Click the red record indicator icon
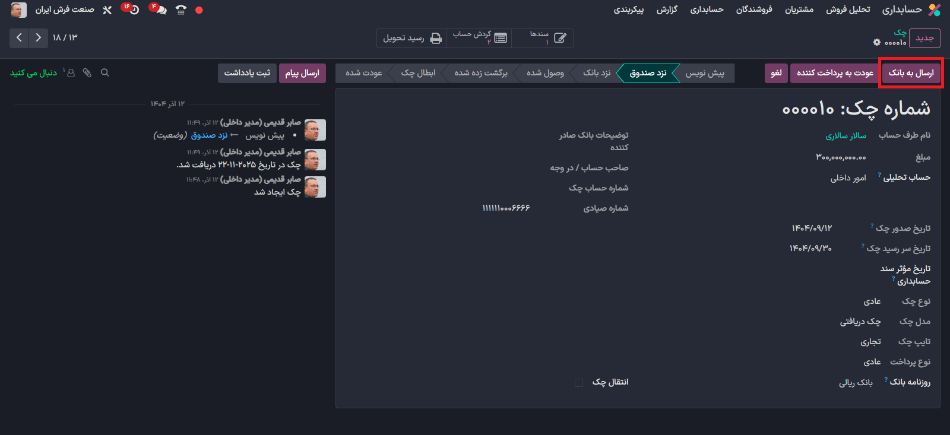Viewport: 950px width, 435px height. coord(199,10)
